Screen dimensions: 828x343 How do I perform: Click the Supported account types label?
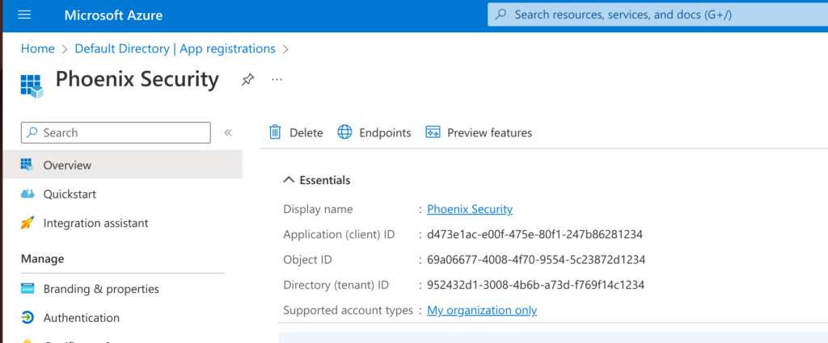348,311
